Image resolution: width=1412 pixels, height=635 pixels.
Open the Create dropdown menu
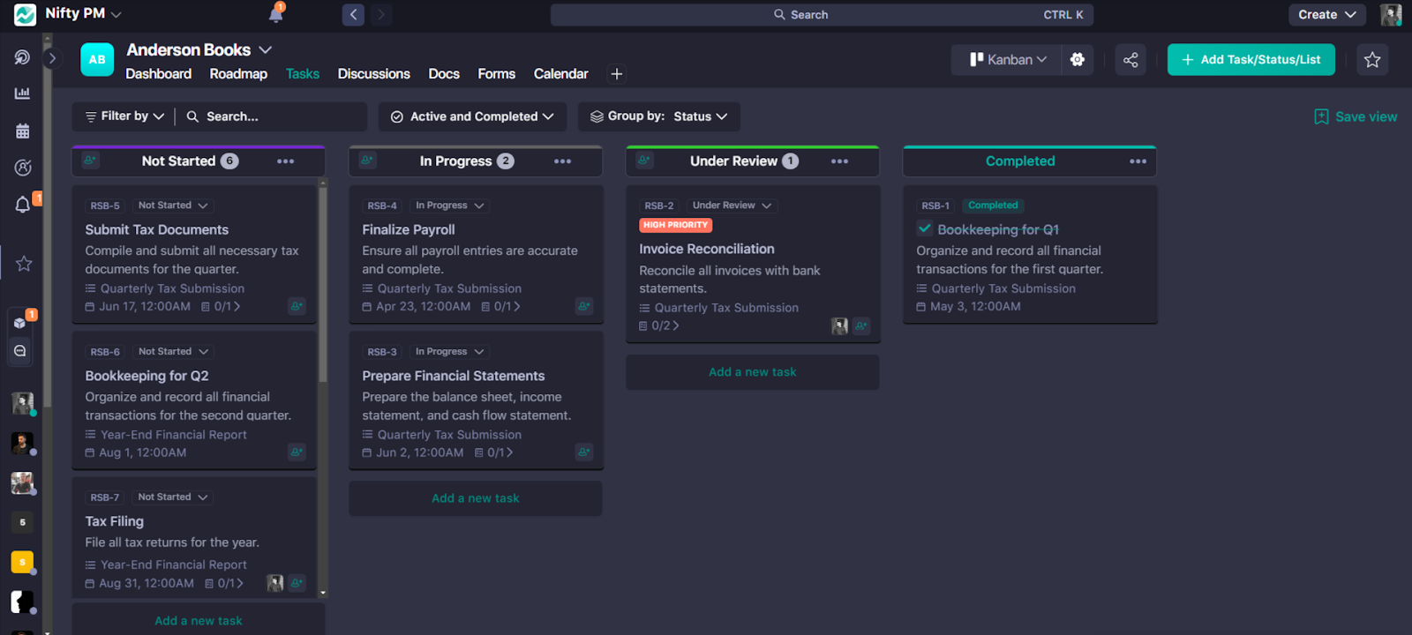coord(1326,14)
